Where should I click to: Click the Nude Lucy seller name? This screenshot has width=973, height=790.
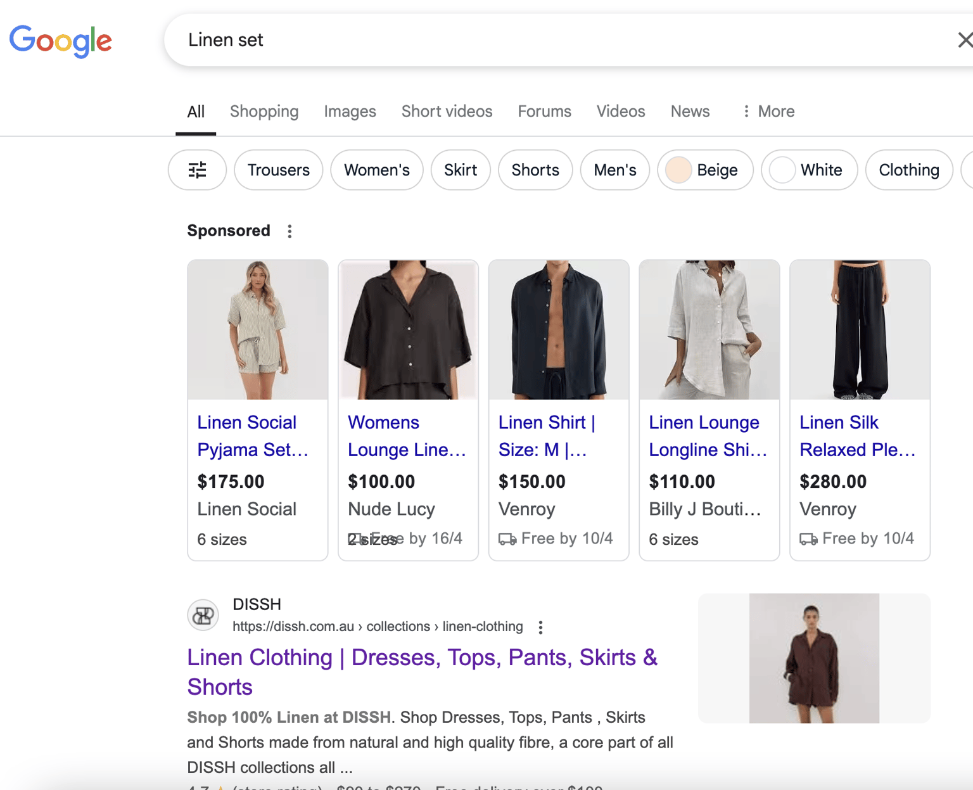tap(391, 509)
